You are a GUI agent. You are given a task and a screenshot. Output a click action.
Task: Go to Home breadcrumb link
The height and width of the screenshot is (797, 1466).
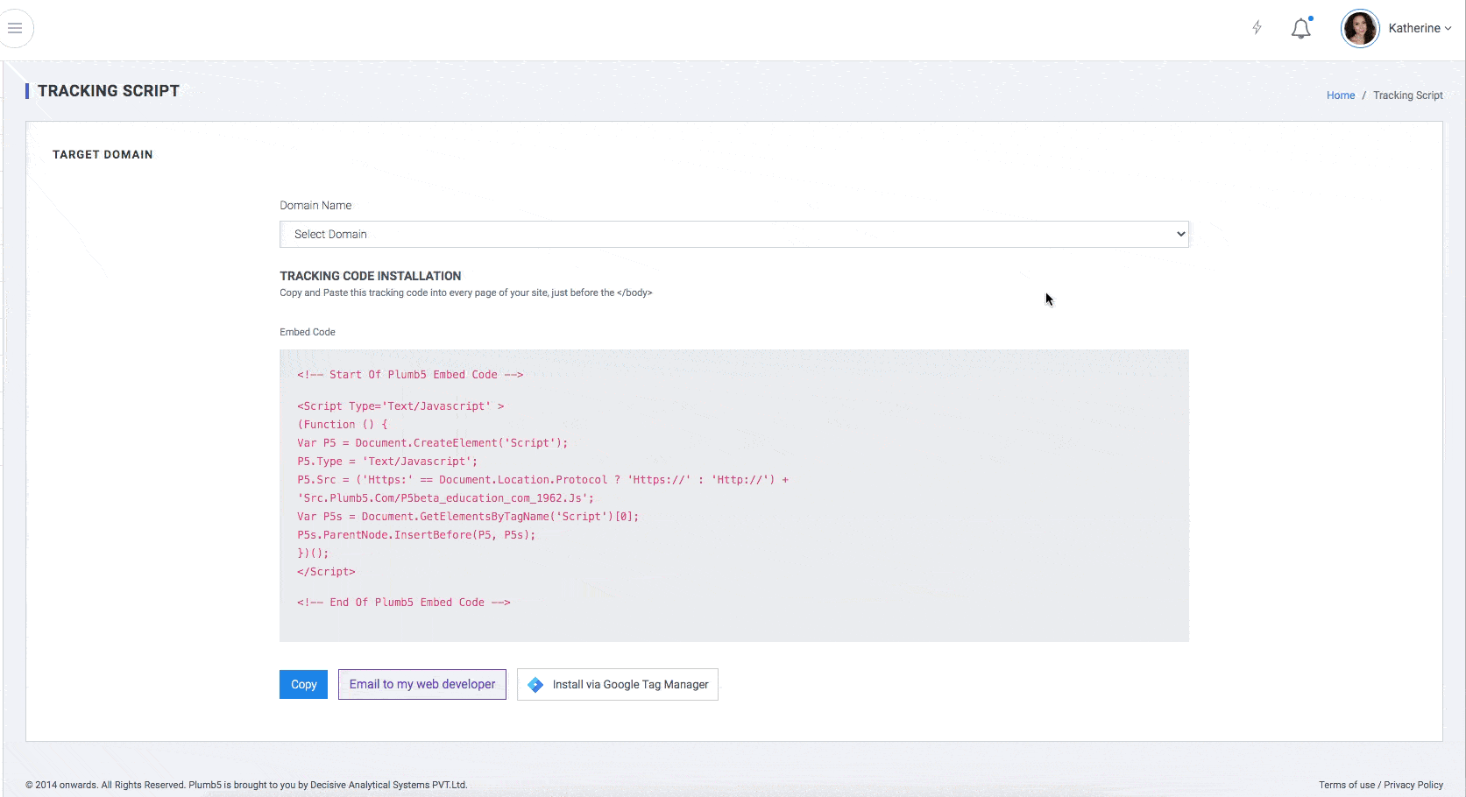(1340, 95)
